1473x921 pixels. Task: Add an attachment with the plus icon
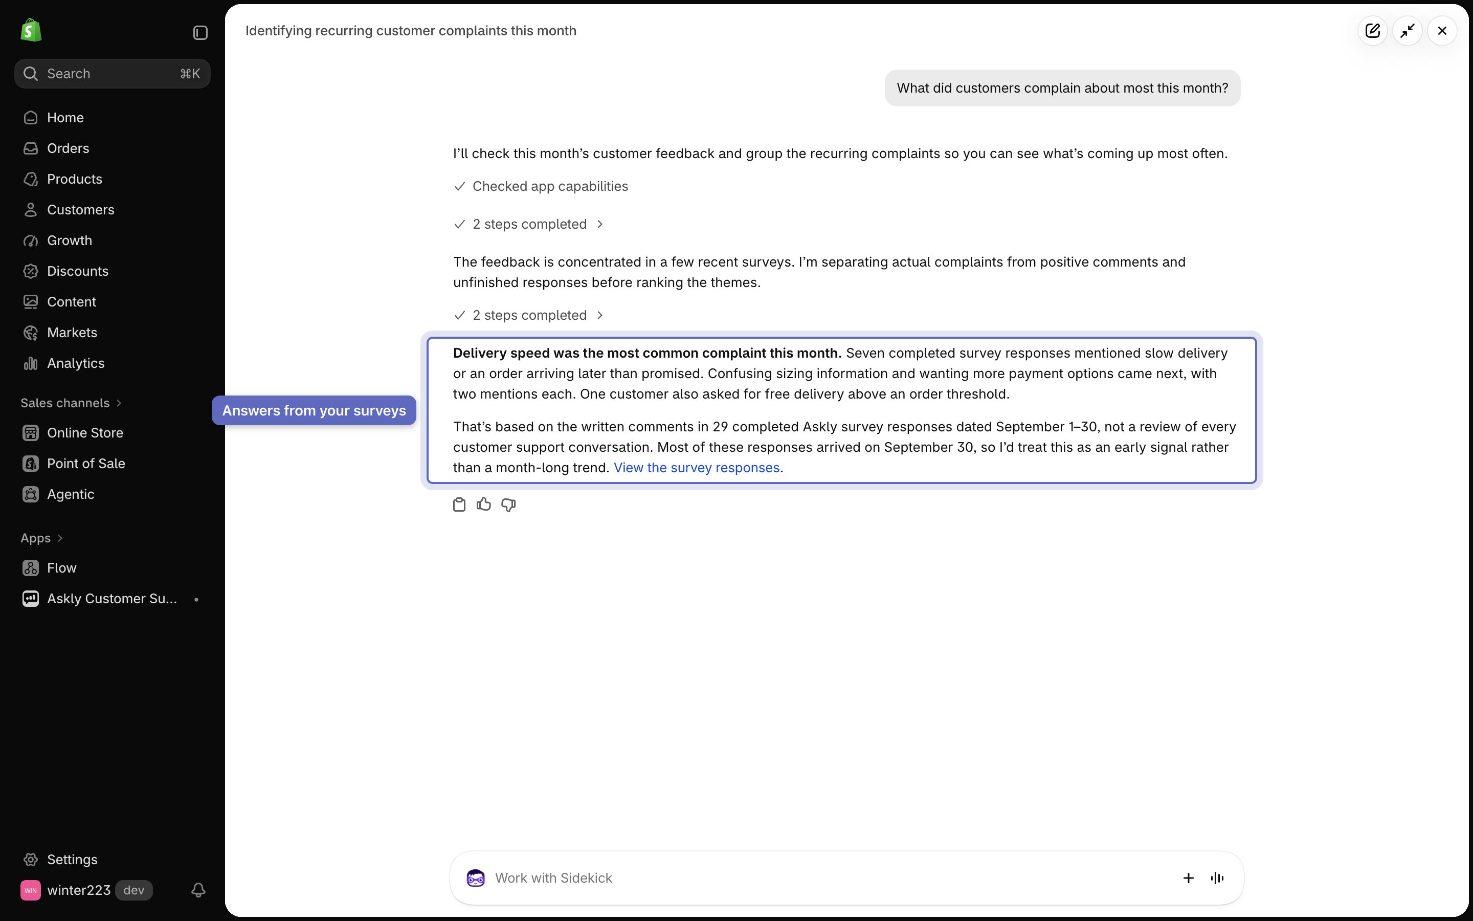tap(1188, 878)
